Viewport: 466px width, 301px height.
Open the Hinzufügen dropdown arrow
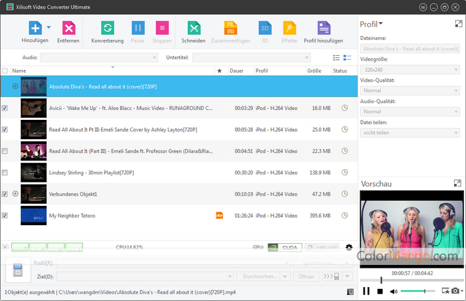click(x=49, y=27)
